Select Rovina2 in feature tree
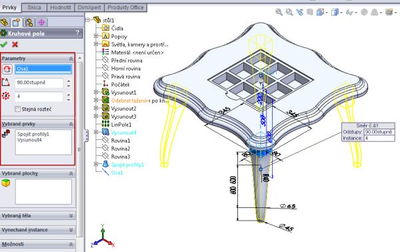 pyautogui.click(x=121, y=149)
